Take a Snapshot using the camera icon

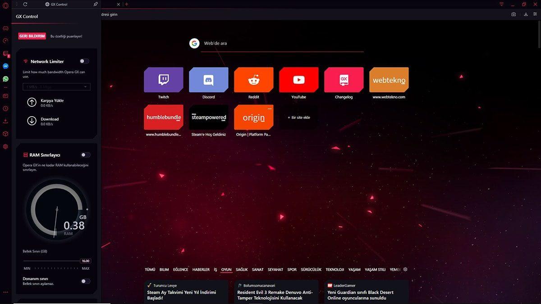(x=513, y=14)
